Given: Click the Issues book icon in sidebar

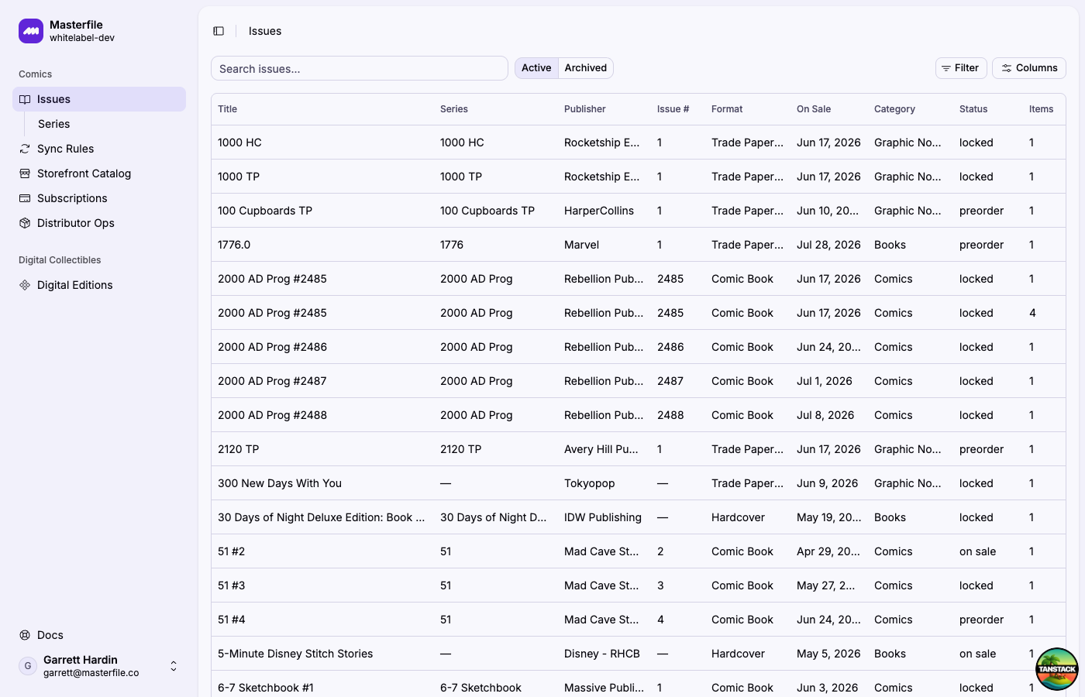Looking at the screenshot, I should pos(25,99).
